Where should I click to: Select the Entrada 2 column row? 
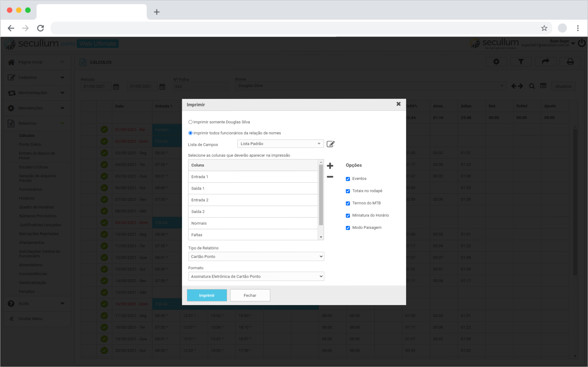click(x=253, y=200)
